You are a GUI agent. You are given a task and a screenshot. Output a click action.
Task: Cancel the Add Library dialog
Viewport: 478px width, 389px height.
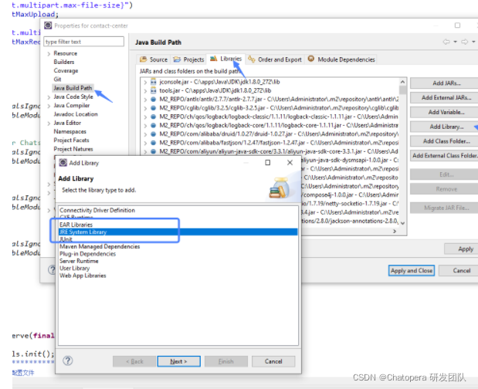click(273, 361)
